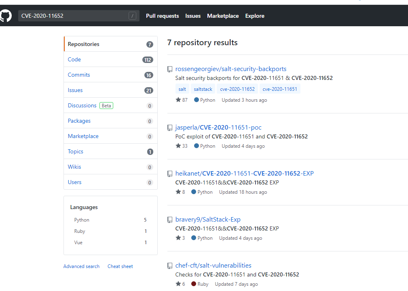
Task: Click Python language dot for SaltStack-Exp
Action: tap(194, 238)
